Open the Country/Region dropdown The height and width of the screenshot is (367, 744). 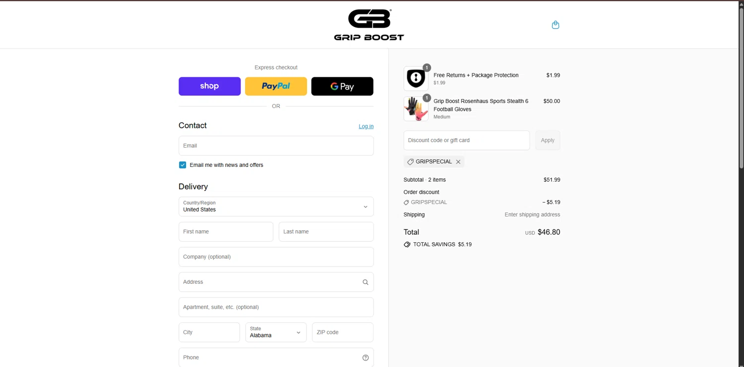coord(276,207)
